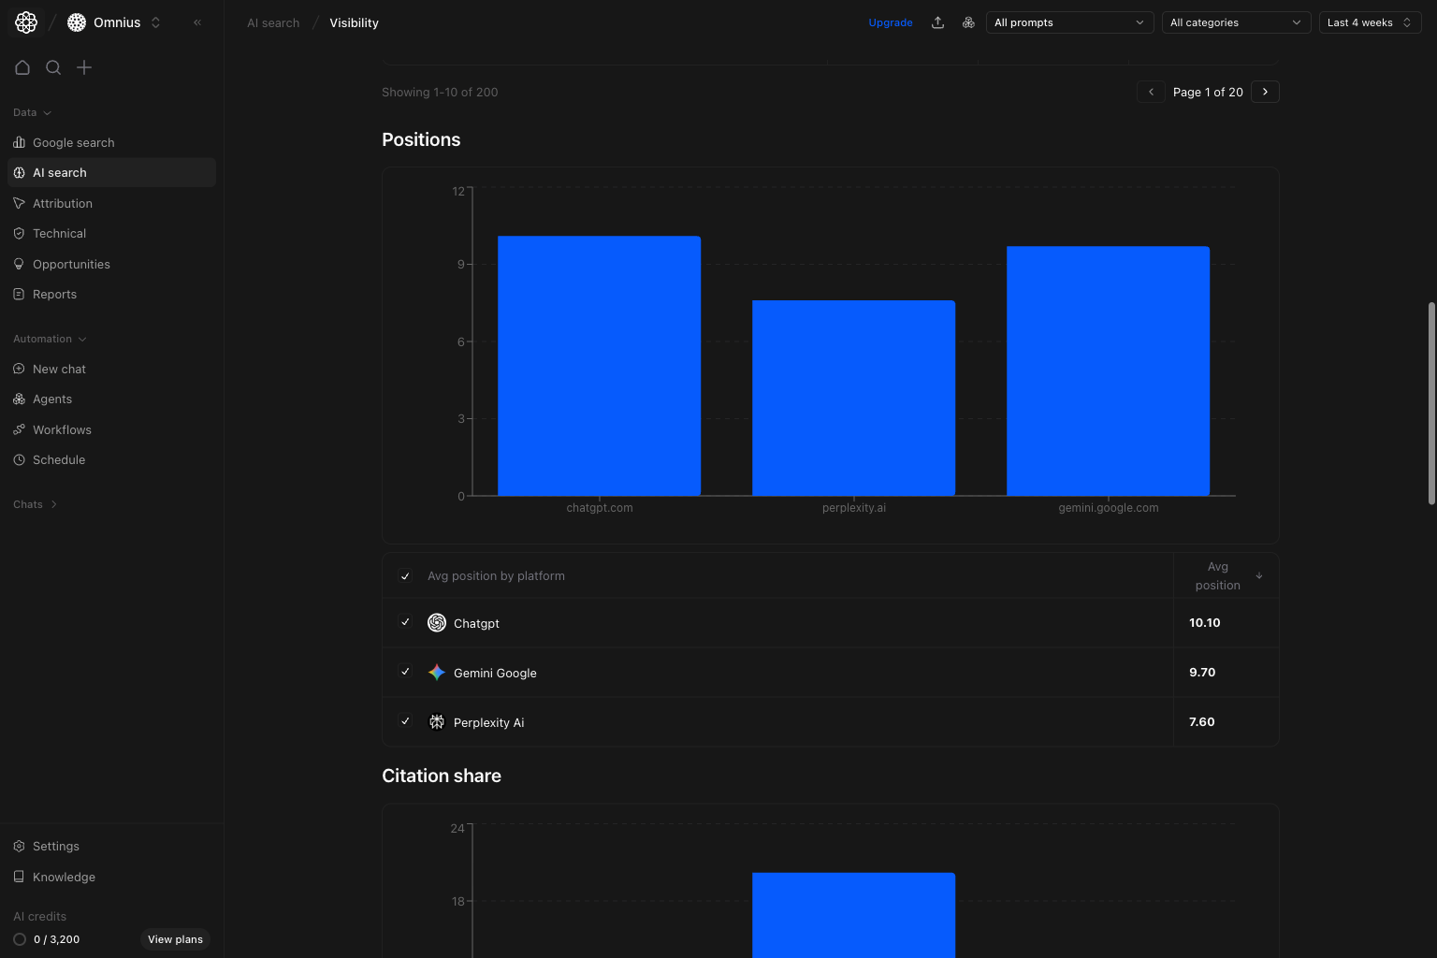Select AI search in the sidebar

coord(60,172)
